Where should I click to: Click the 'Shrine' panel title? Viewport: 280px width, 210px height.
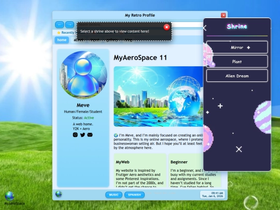click(x=237, y=26)
